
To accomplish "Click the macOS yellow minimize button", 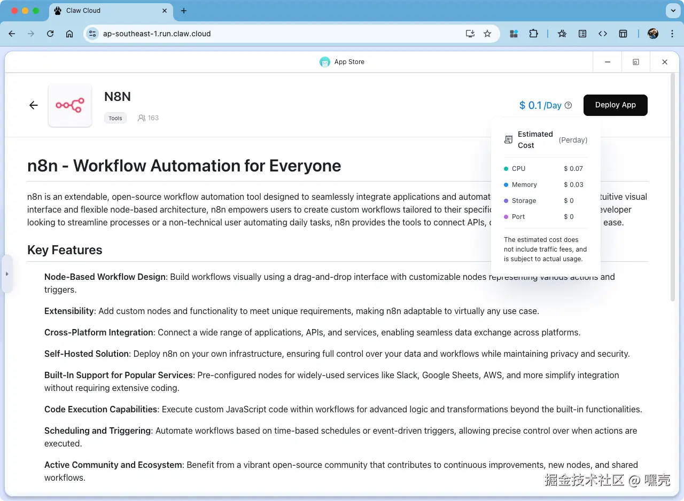I will (25, 11).
